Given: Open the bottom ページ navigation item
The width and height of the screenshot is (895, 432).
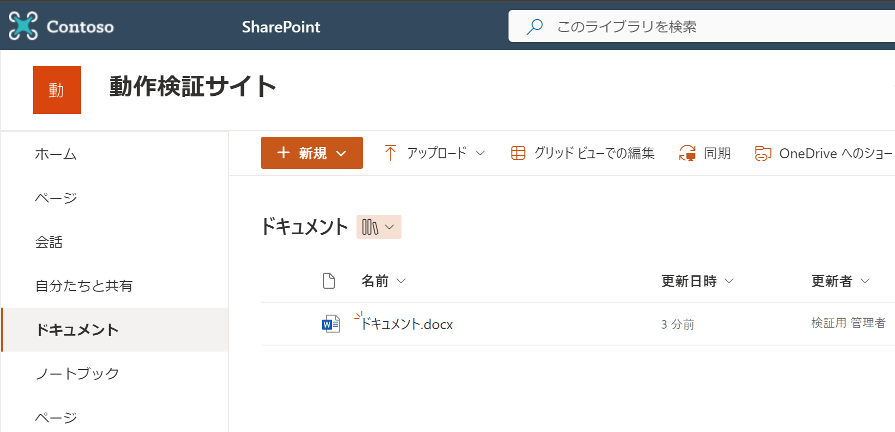Looking at the screenshot, I should (56, 418).
